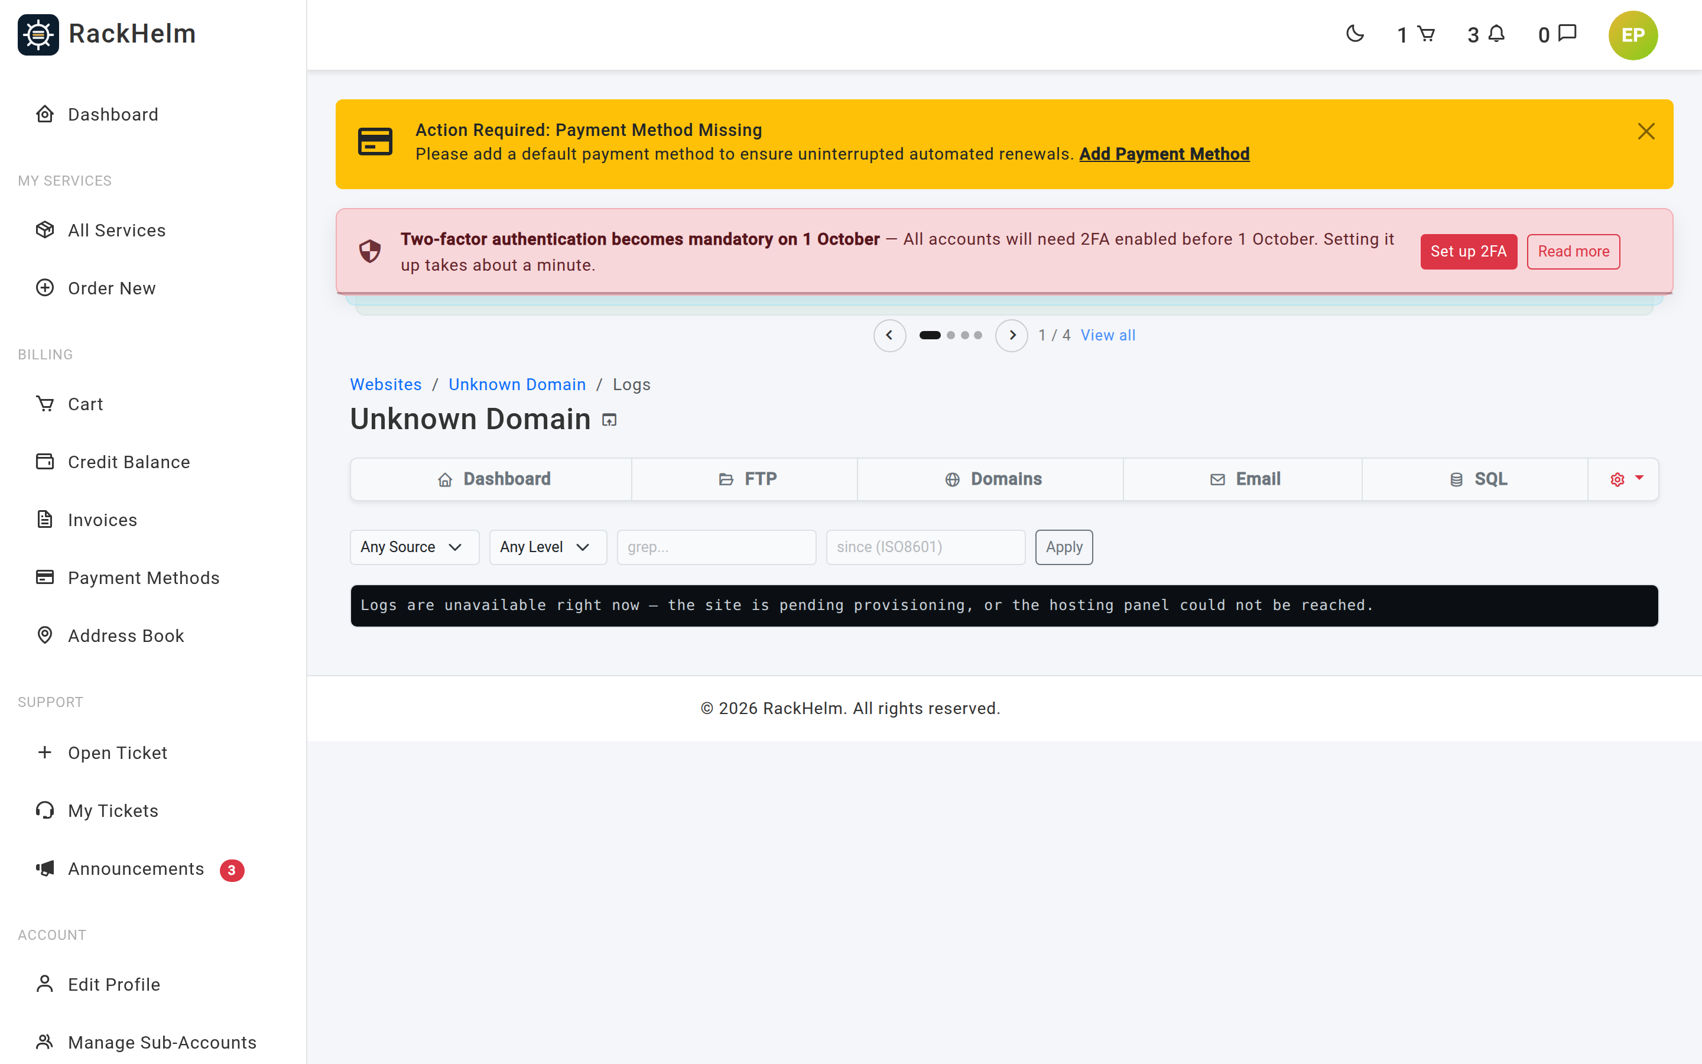Screen dimensions: 1702x1064
Task: Open the EP user avatar menu
Action: (x=1632, y=35)
